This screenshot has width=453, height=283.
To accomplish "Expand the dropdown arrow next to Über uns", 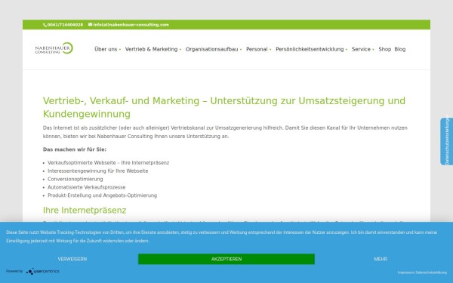I will (120, 50).
